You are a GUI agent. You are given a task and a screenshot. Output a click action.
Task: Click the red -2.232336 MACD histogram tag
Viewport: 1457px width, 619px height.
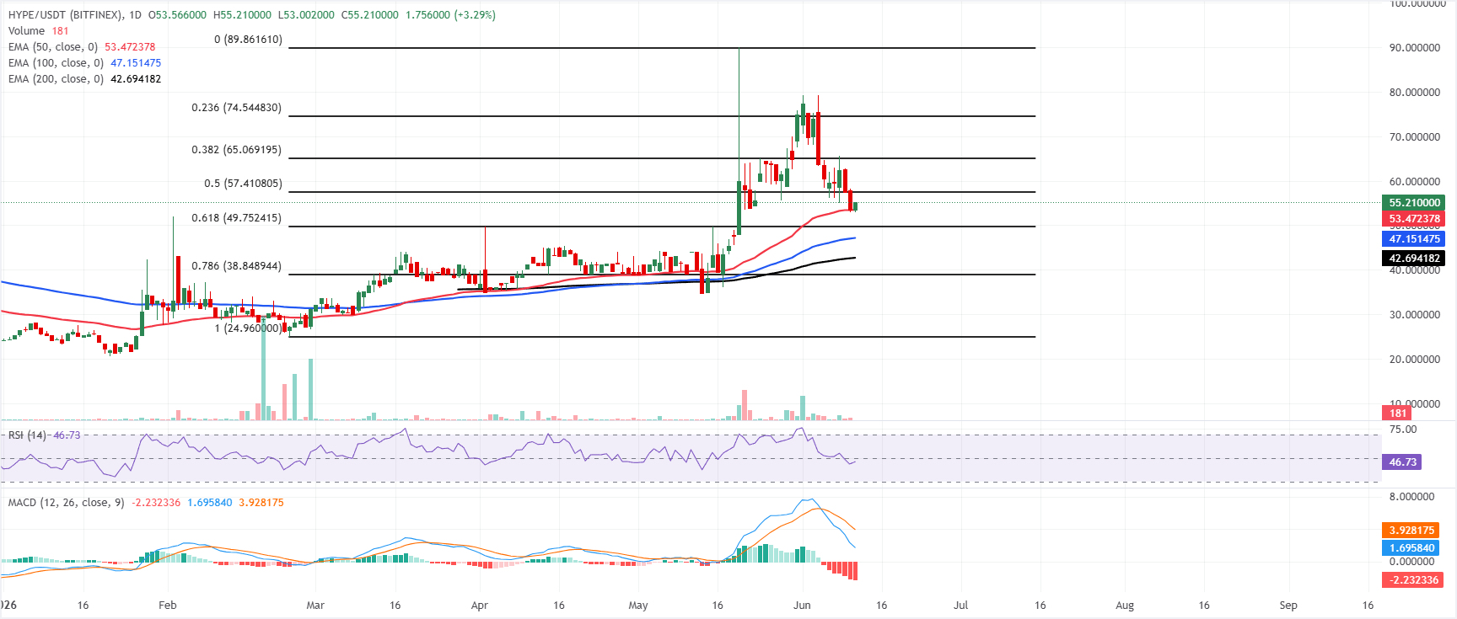click(1414, 580)
